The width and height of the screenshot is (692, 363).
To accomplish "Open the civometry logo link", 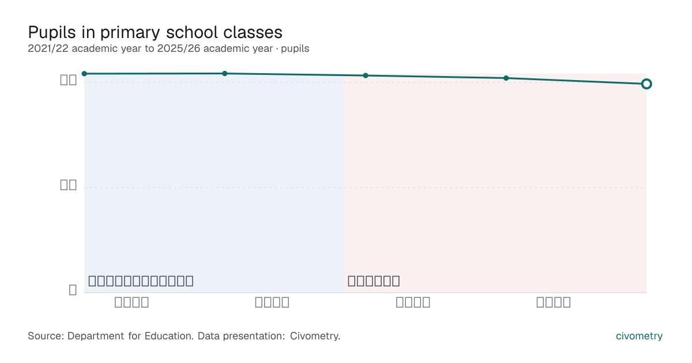I will (639, 336).
